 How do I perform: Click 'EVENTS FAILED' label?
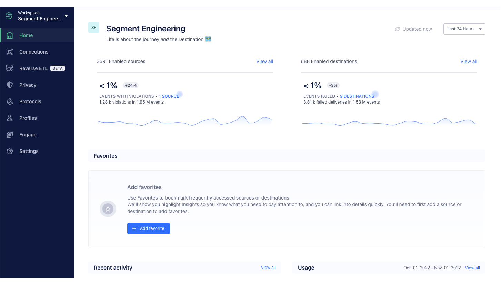(319, 96)
